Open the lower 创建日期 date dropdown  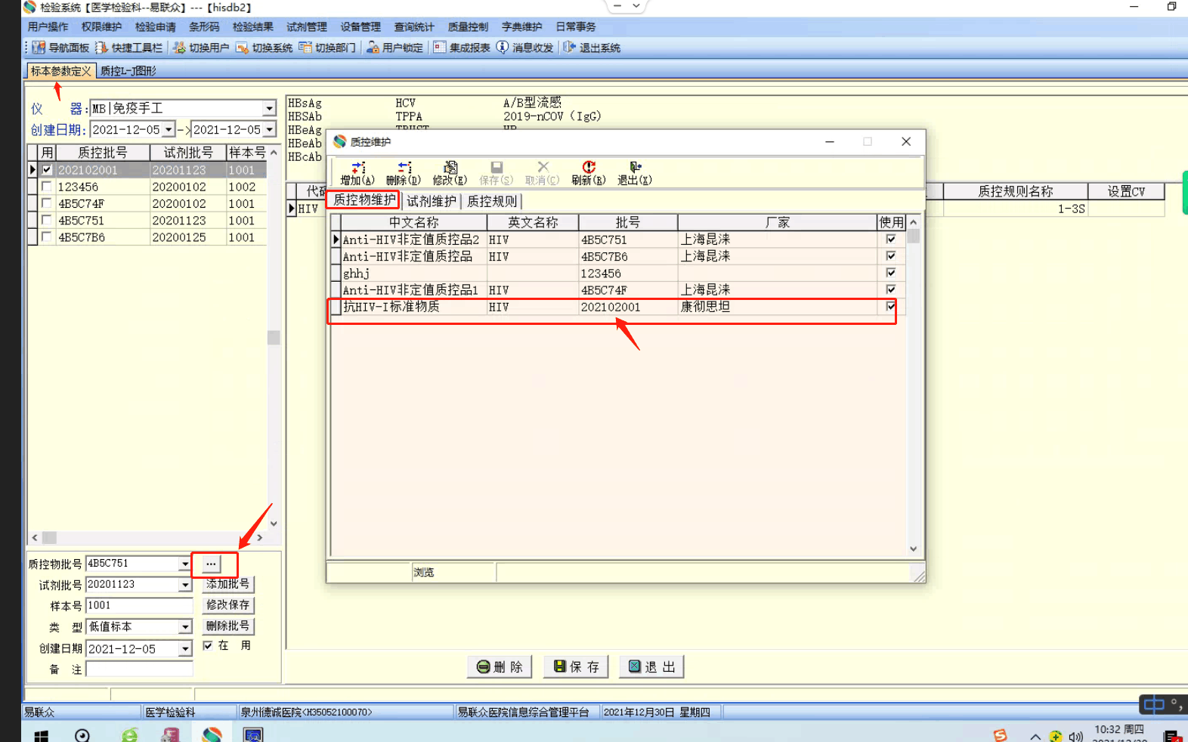click(185, 649)
